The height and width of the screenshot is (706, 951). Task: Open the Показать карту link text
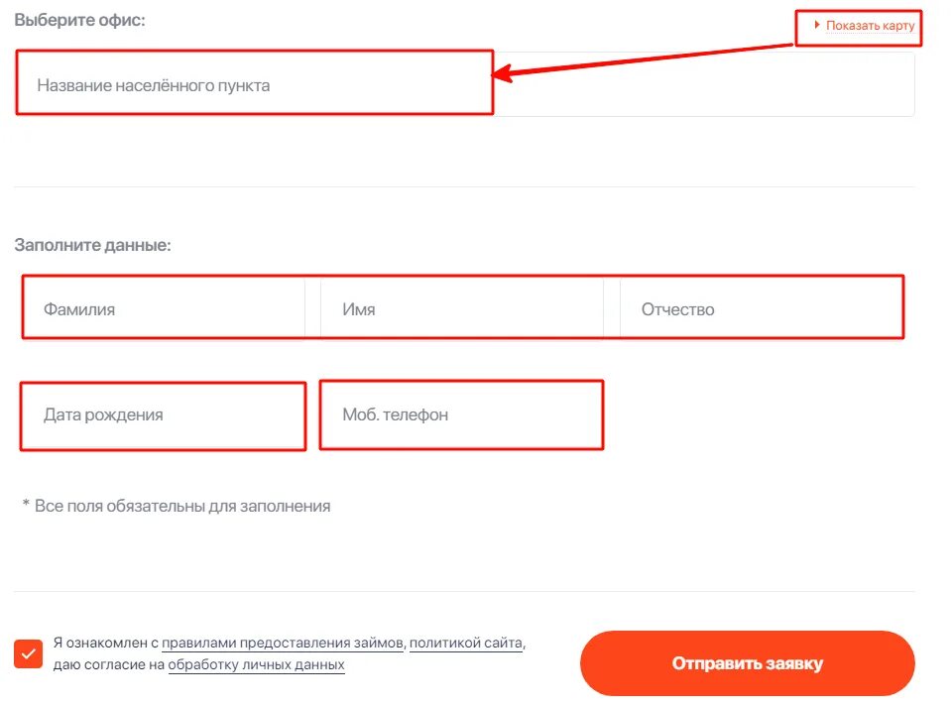coord(870,26)
